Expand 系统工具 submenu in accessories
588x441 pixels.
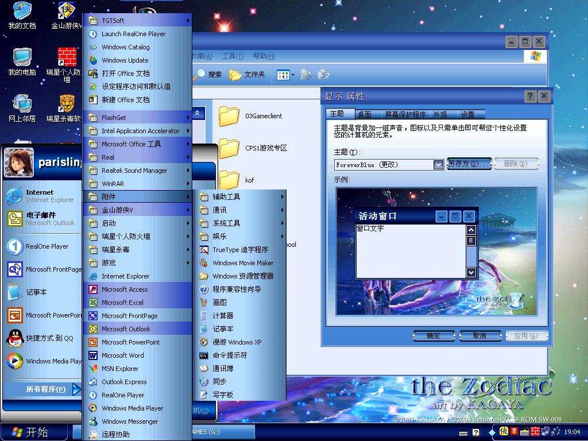point(240,223)
